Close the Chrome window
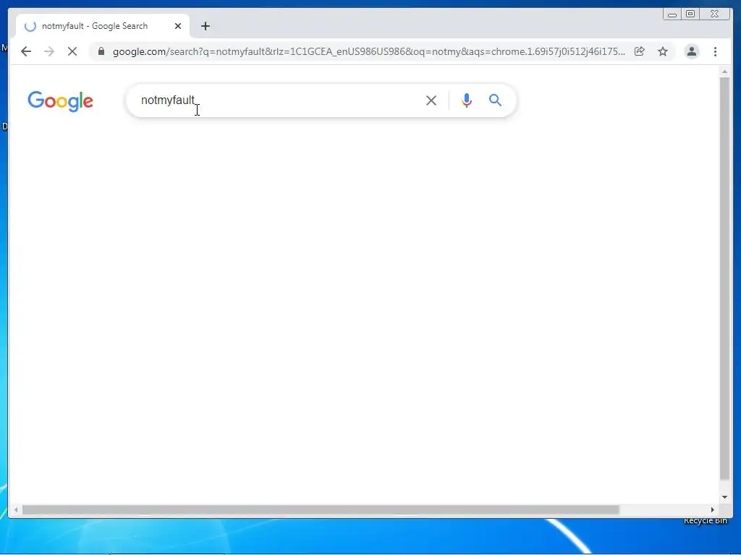This screenshot has height=555, width=741. [x=715, y=14]
